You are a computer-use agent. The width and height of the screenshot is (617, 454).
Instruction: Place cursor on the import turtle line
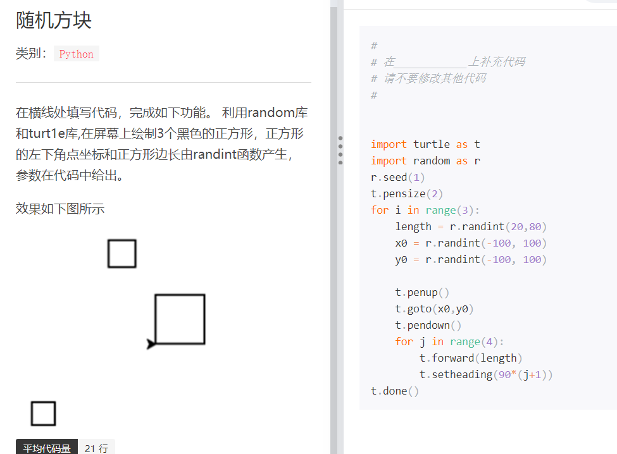(424, 144)
